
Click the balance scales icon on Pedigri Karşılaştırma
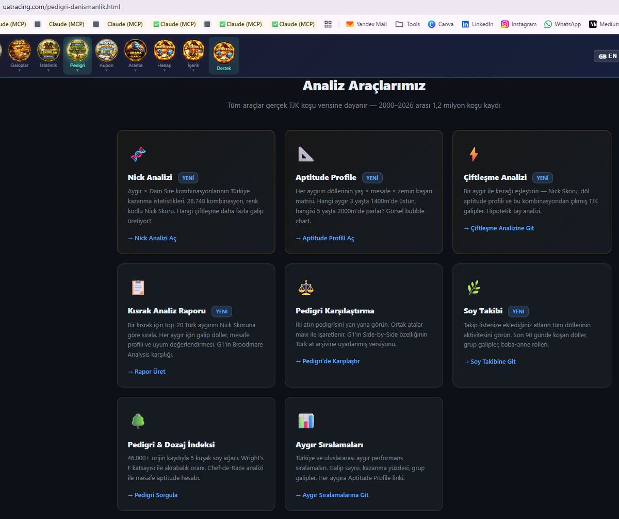point(305,287)
